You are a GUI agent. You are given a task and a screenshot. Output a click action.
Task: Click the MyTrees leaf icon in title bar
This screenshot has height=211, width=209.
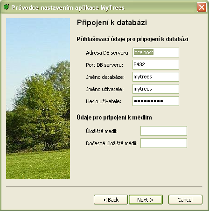coord(7,7)
